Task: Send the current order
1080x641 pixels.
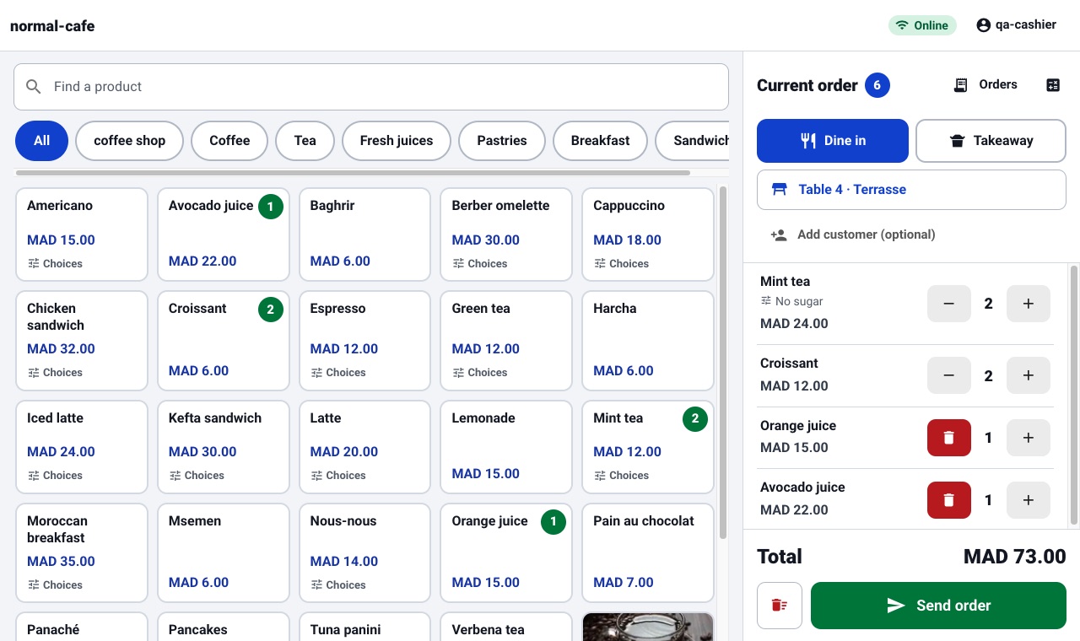Action: click(x=938, y=606)
